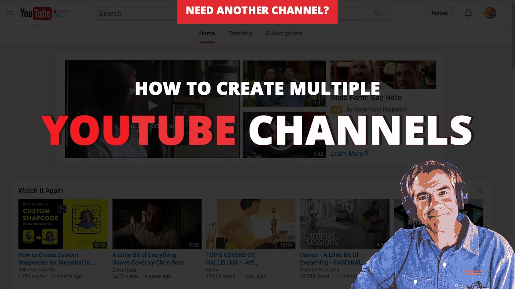515x289 pixels.
Task: Open 'A Little Bit of Everything - Dawes Cover' title
Action: (x=148, y=258)
